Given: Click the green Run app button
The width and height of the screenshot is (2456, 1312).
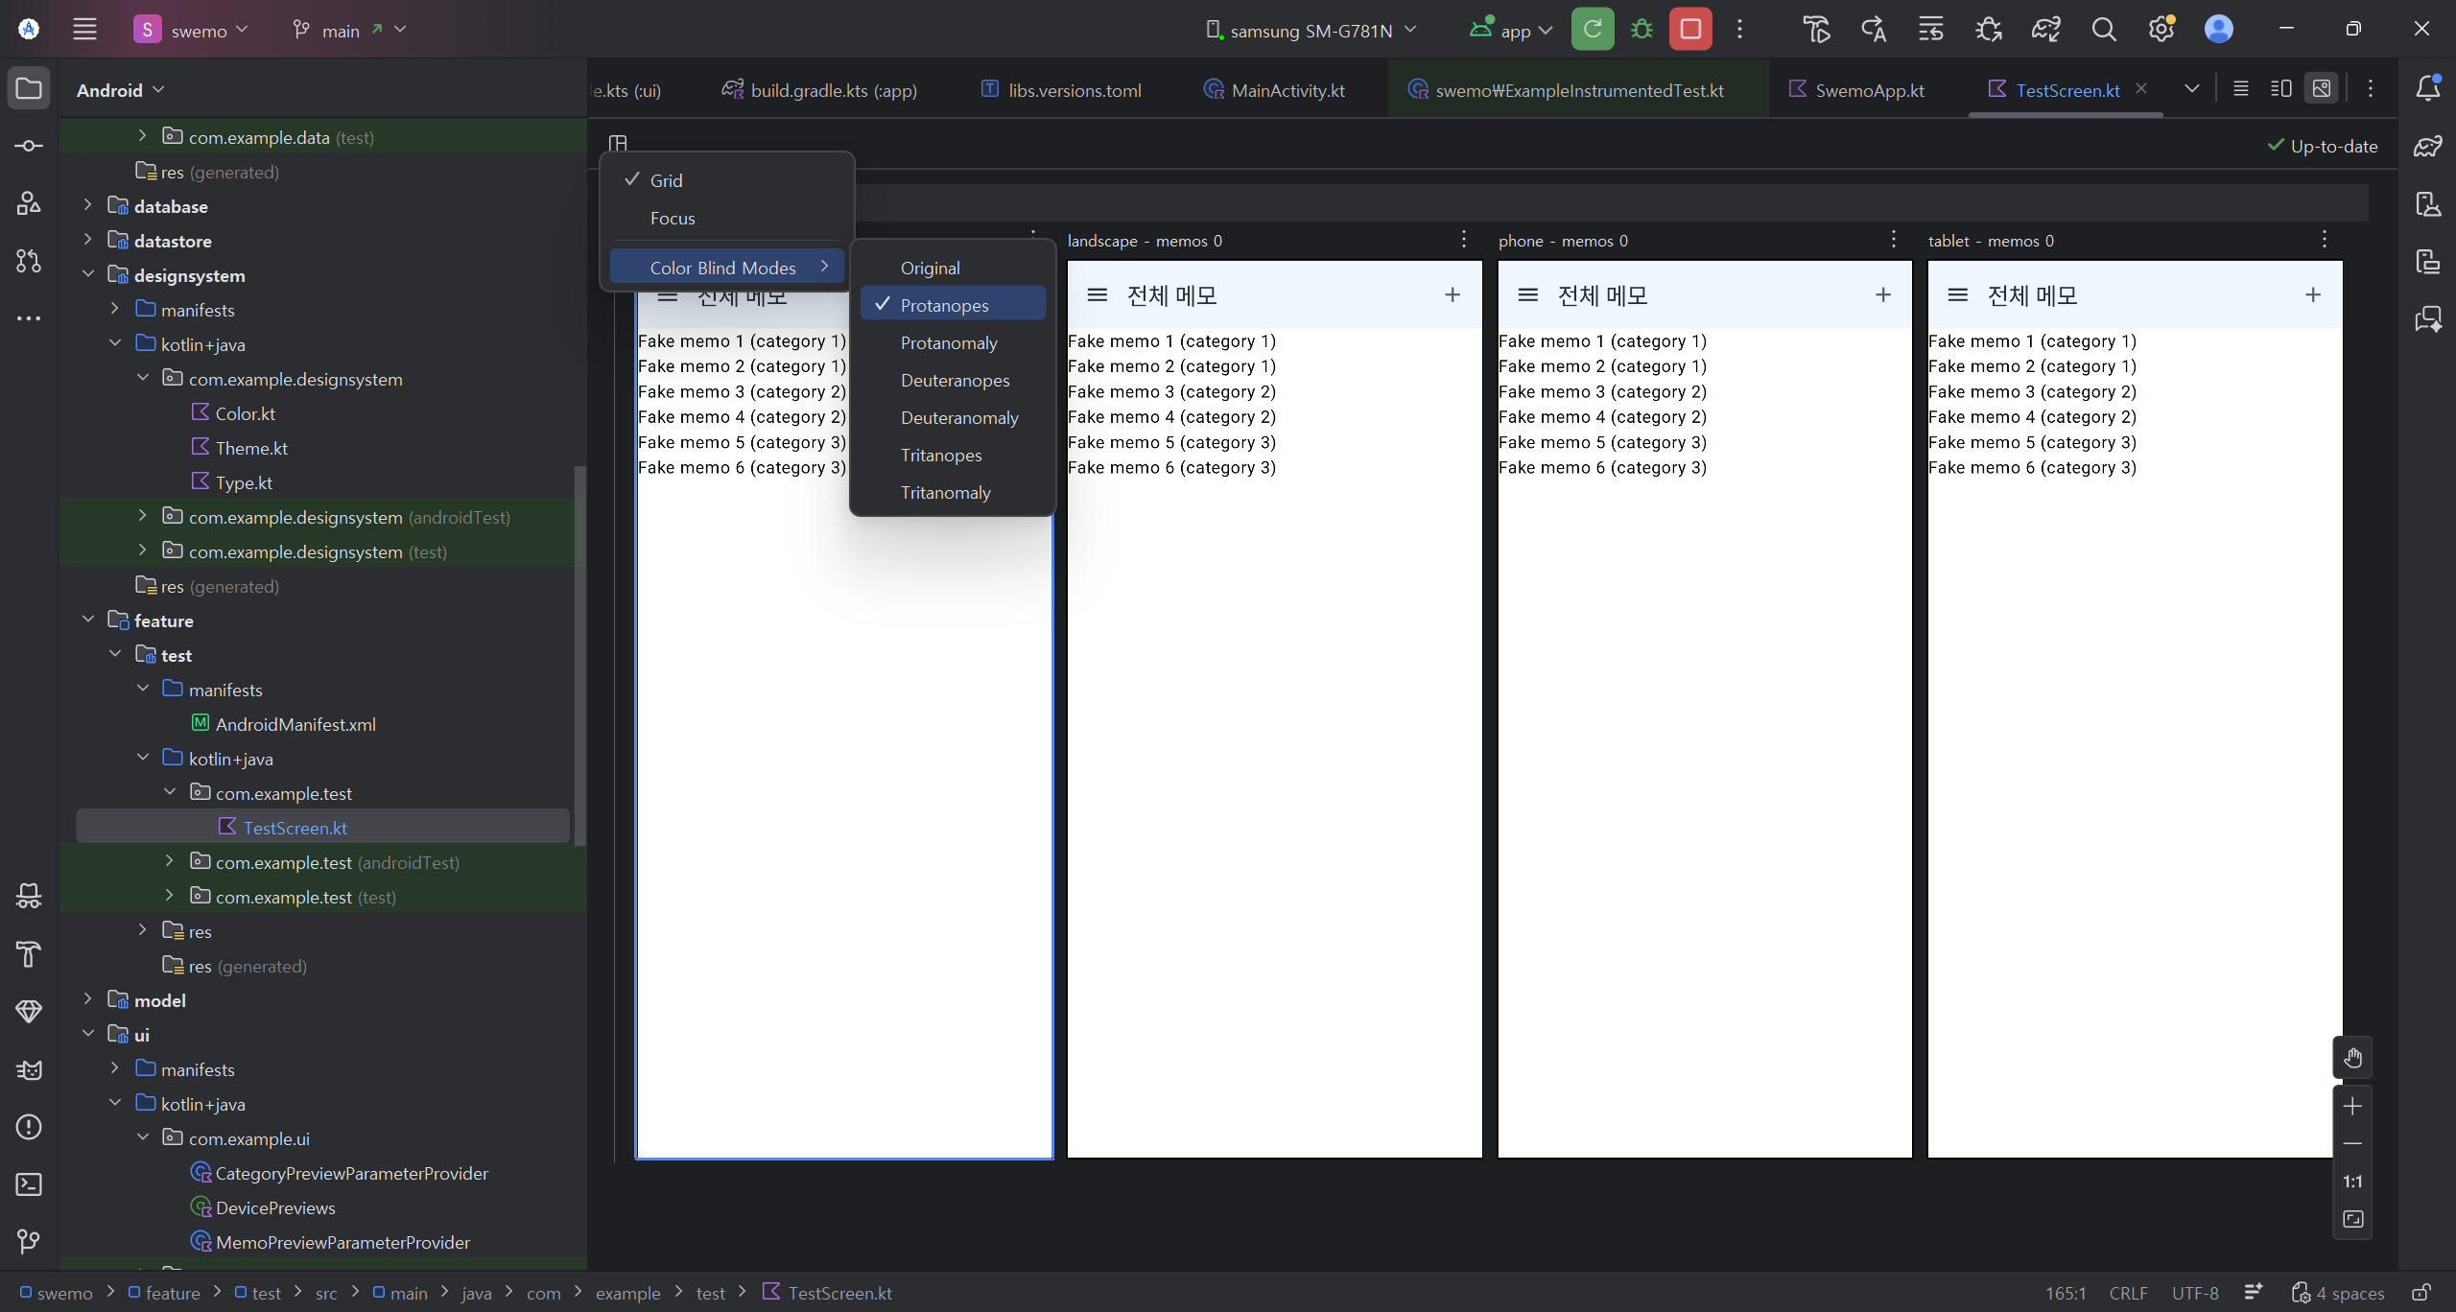Looking at the screenshot, I should (x=1593, y=30).
